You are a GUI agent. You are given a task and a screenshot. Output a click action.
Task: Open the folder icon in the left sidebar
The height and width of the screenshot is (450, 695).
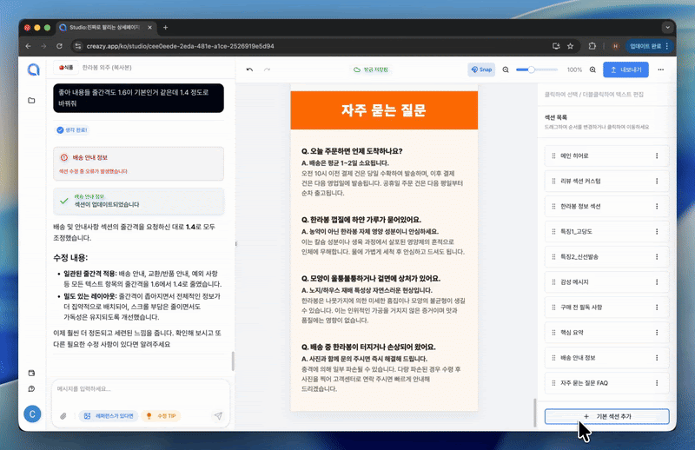(x=32, y=101)
